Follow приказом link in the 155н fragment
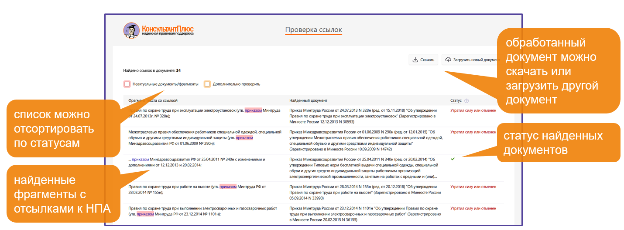The height and width of the screenshot is (230, 624). 228,187
